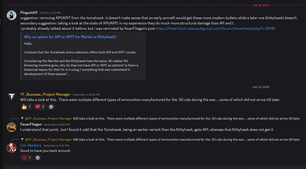Click the TF_Buzzsaw_Project Manager username
Image resolution: width=306 pixels, height=169 pixels.
(45, 94)
